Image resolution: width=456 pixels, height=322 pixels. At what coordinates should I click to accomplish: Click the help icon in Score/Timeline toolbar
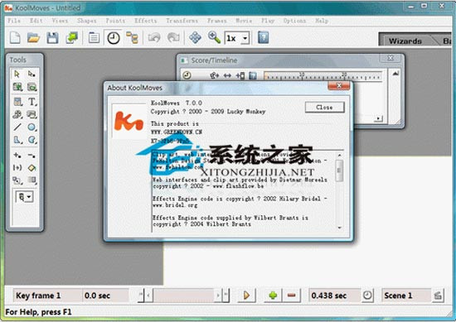pyautogui.click(x=253, y=75)
